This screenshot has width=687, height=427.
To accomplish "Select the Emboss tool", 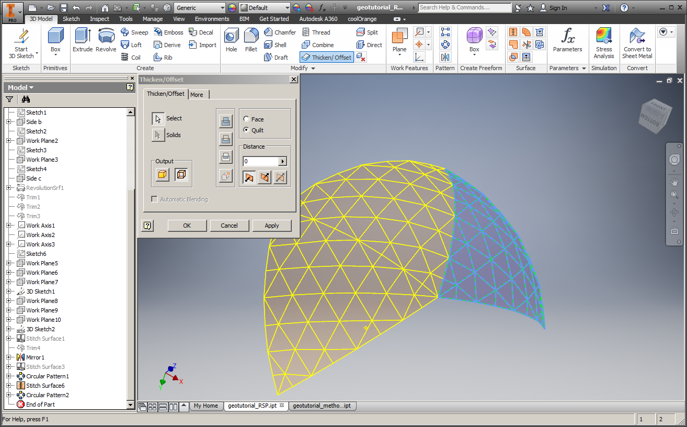I will click(168, 32).
